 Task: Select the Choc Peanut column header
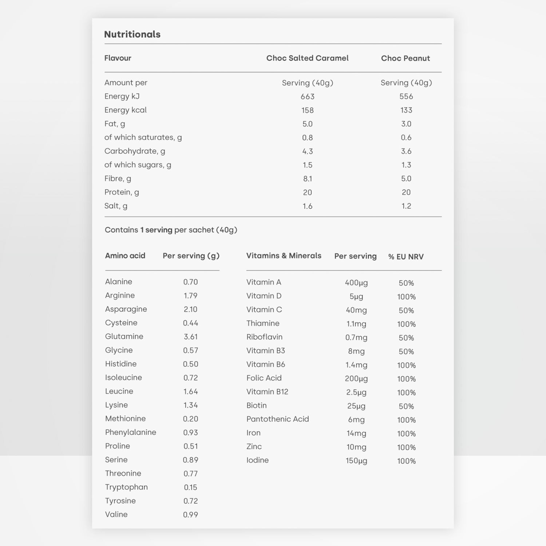click(405, 58)
